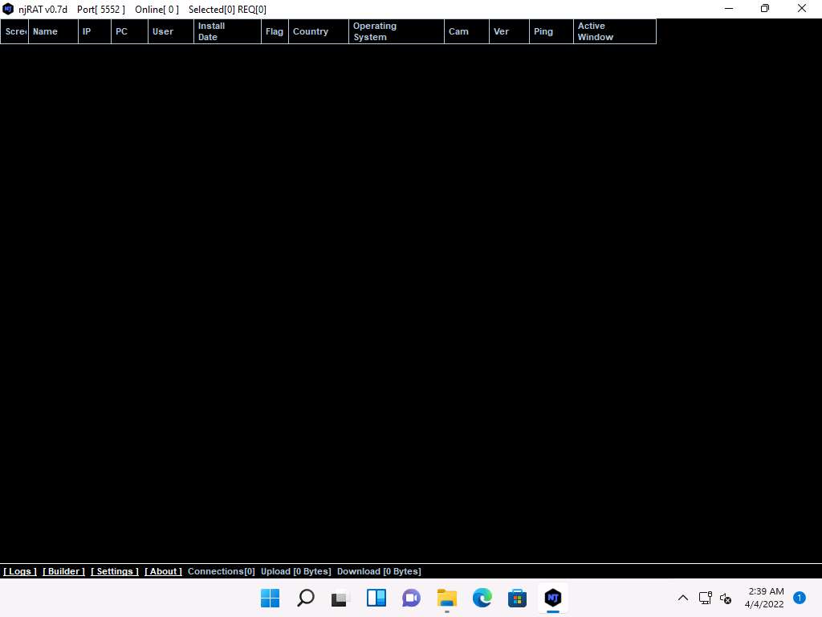The image size is (822, 617).
Task: Open the [ Logs ] link
Action: 20,571
